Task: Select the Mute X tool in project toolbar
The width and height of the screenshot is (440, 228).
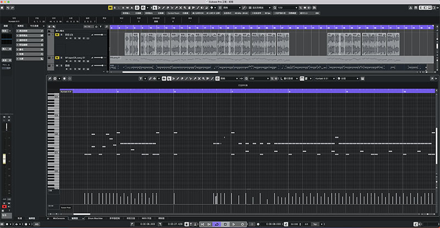Action: (180, 8)
